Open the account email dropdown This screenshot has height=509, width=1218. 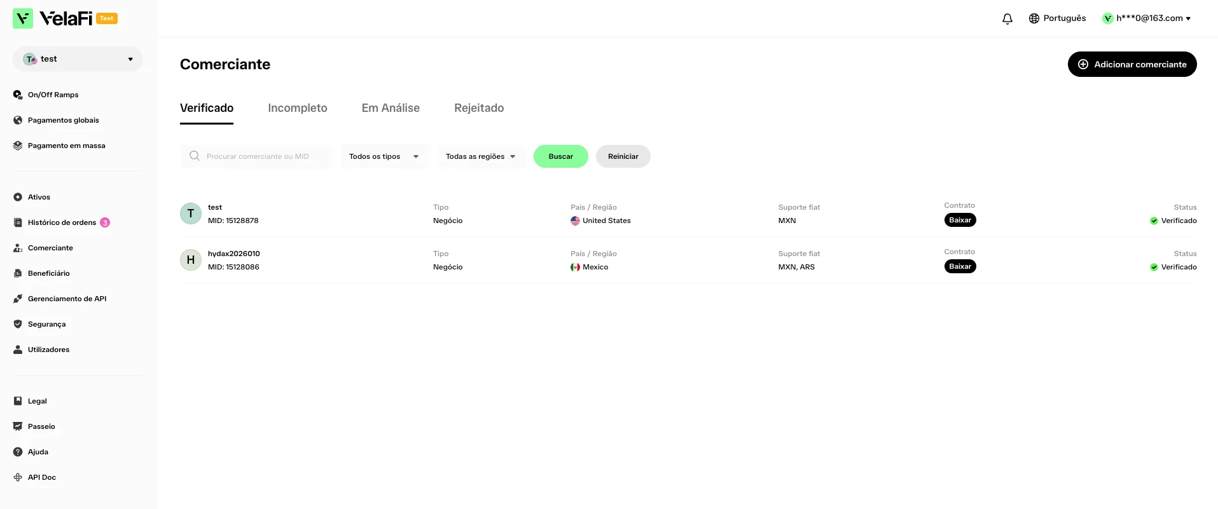point(1147,18)
